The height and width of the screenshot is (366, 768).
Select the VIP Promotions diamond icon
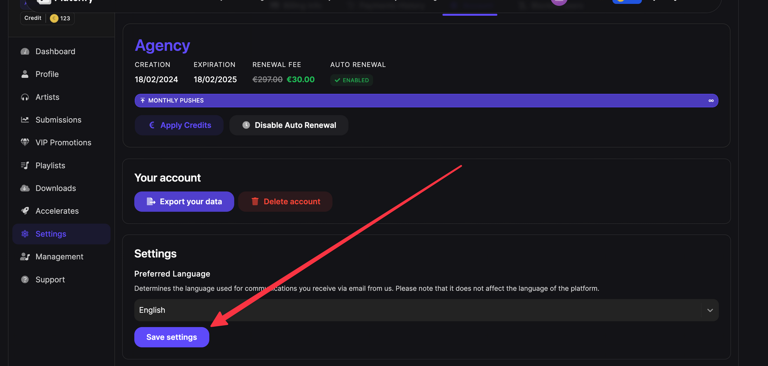pyautogui.click(x=25, y=142)
